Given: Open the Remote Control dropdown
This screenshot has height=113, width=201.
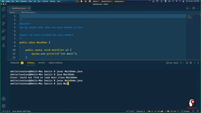Looking at the screenshot, I should [107, 1].
